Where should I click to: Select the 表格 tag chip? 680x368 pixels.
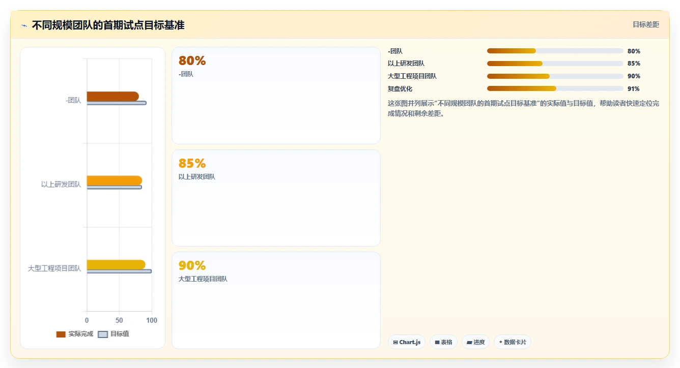443,342
